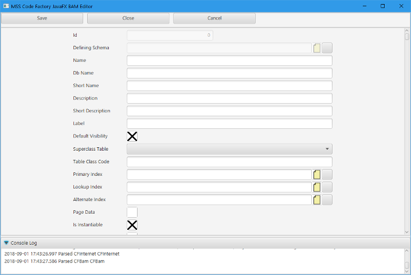Click into the Name text field
This screenshot has width=411, height=275.
coord(229,61)
